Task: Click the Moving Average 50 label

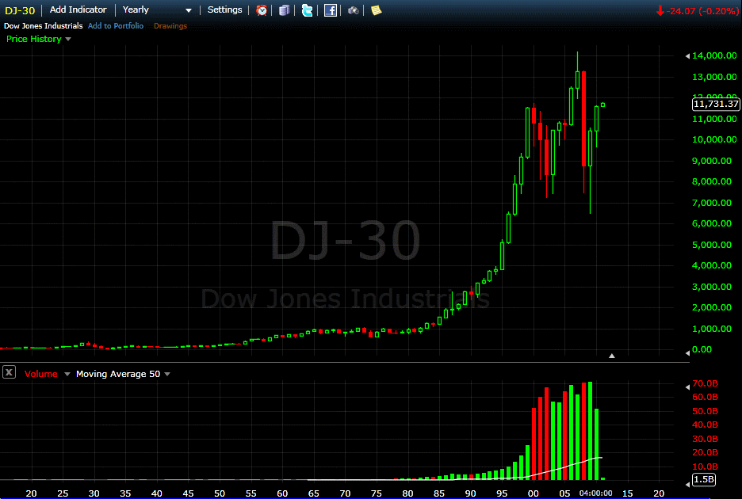Action: tap(118, 374)
